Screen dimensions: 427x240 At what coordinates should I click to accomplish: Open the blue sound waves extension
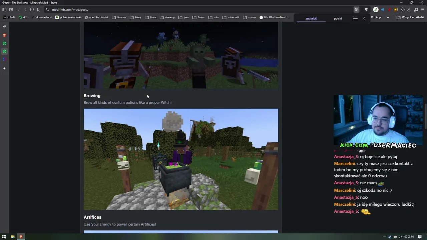click(x=382, y=10)
